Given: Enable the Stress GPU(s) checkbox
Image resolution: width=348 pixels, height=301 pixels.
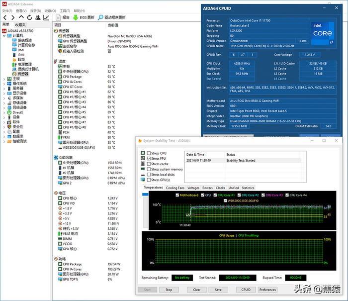Looking at the screenshot, I should tap(149, 180).
